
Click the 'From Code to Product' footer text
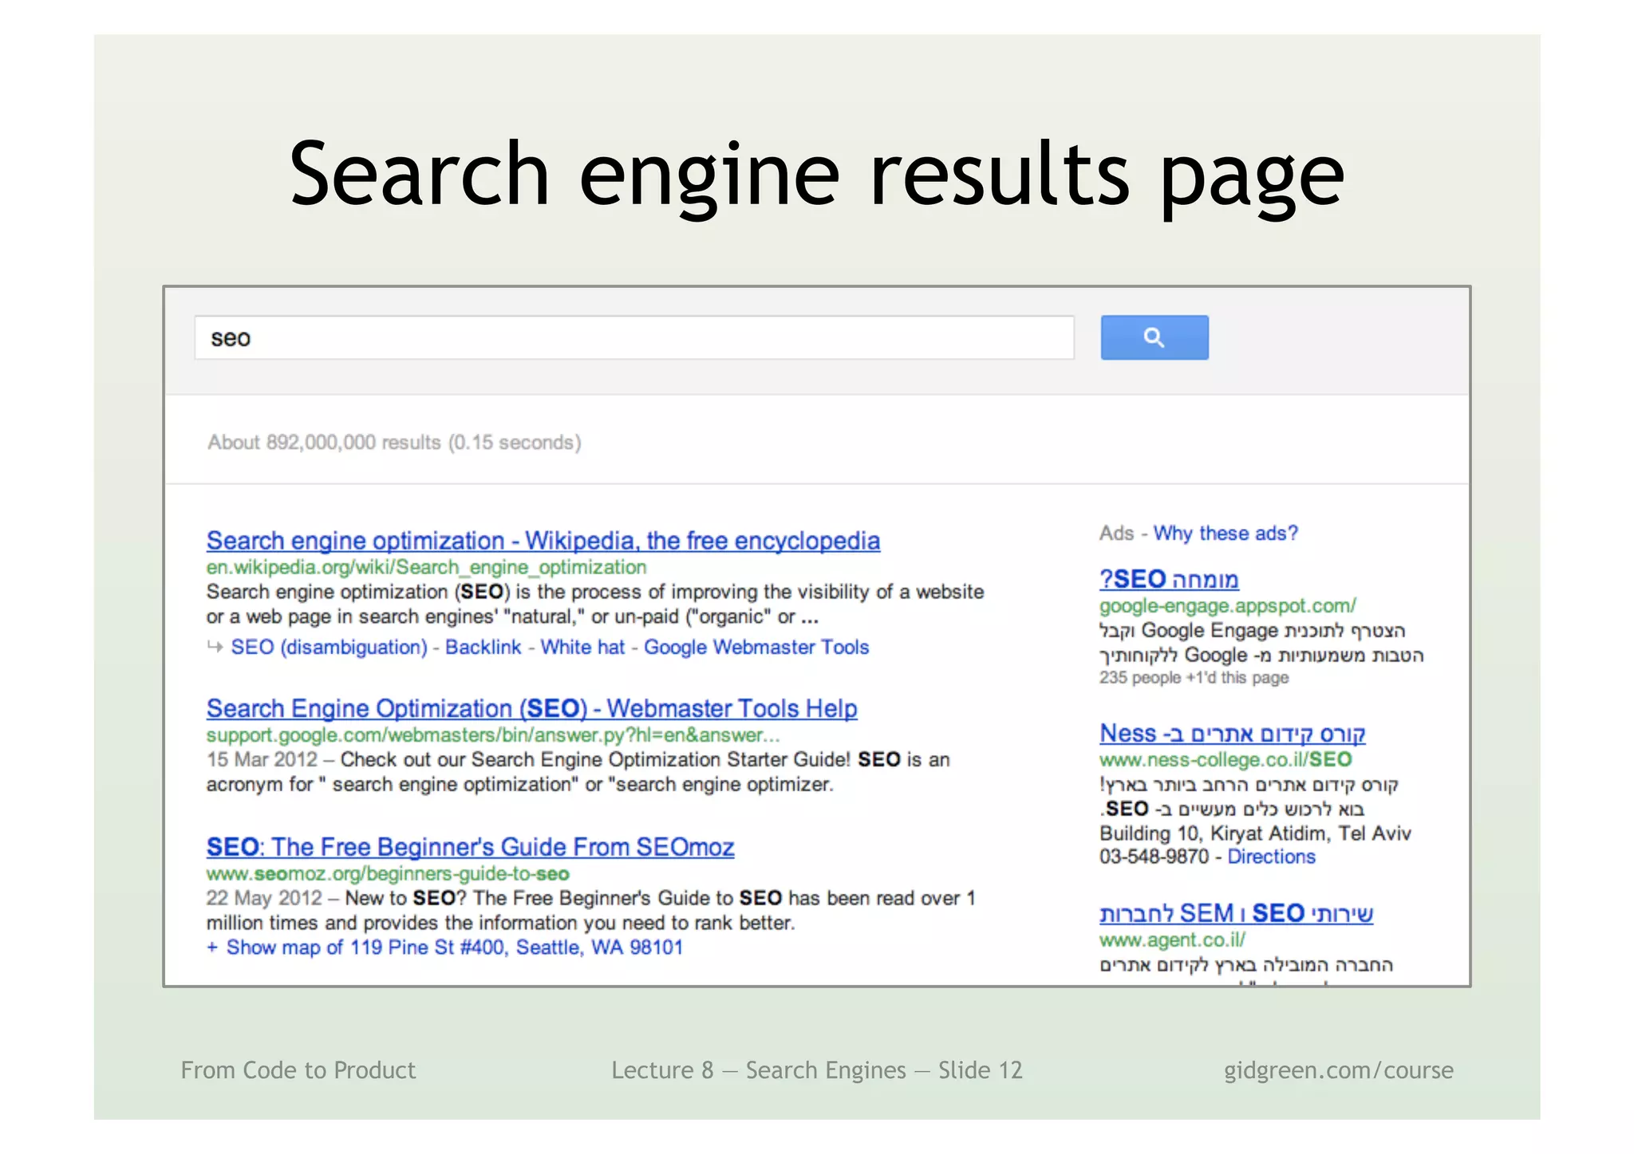(298, 1070)
